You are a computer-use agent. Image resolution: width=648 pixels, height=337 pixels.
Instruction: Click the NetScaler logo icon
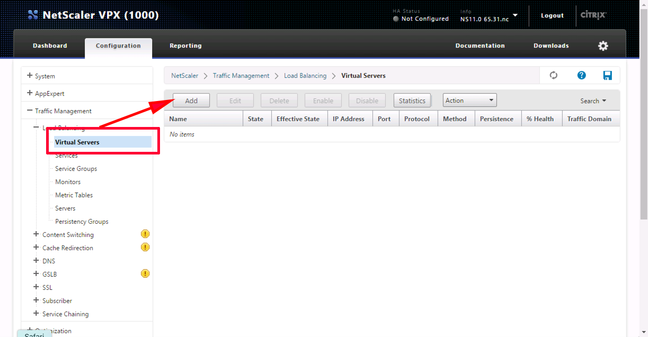pyautogui.click(x=33, y=15)
